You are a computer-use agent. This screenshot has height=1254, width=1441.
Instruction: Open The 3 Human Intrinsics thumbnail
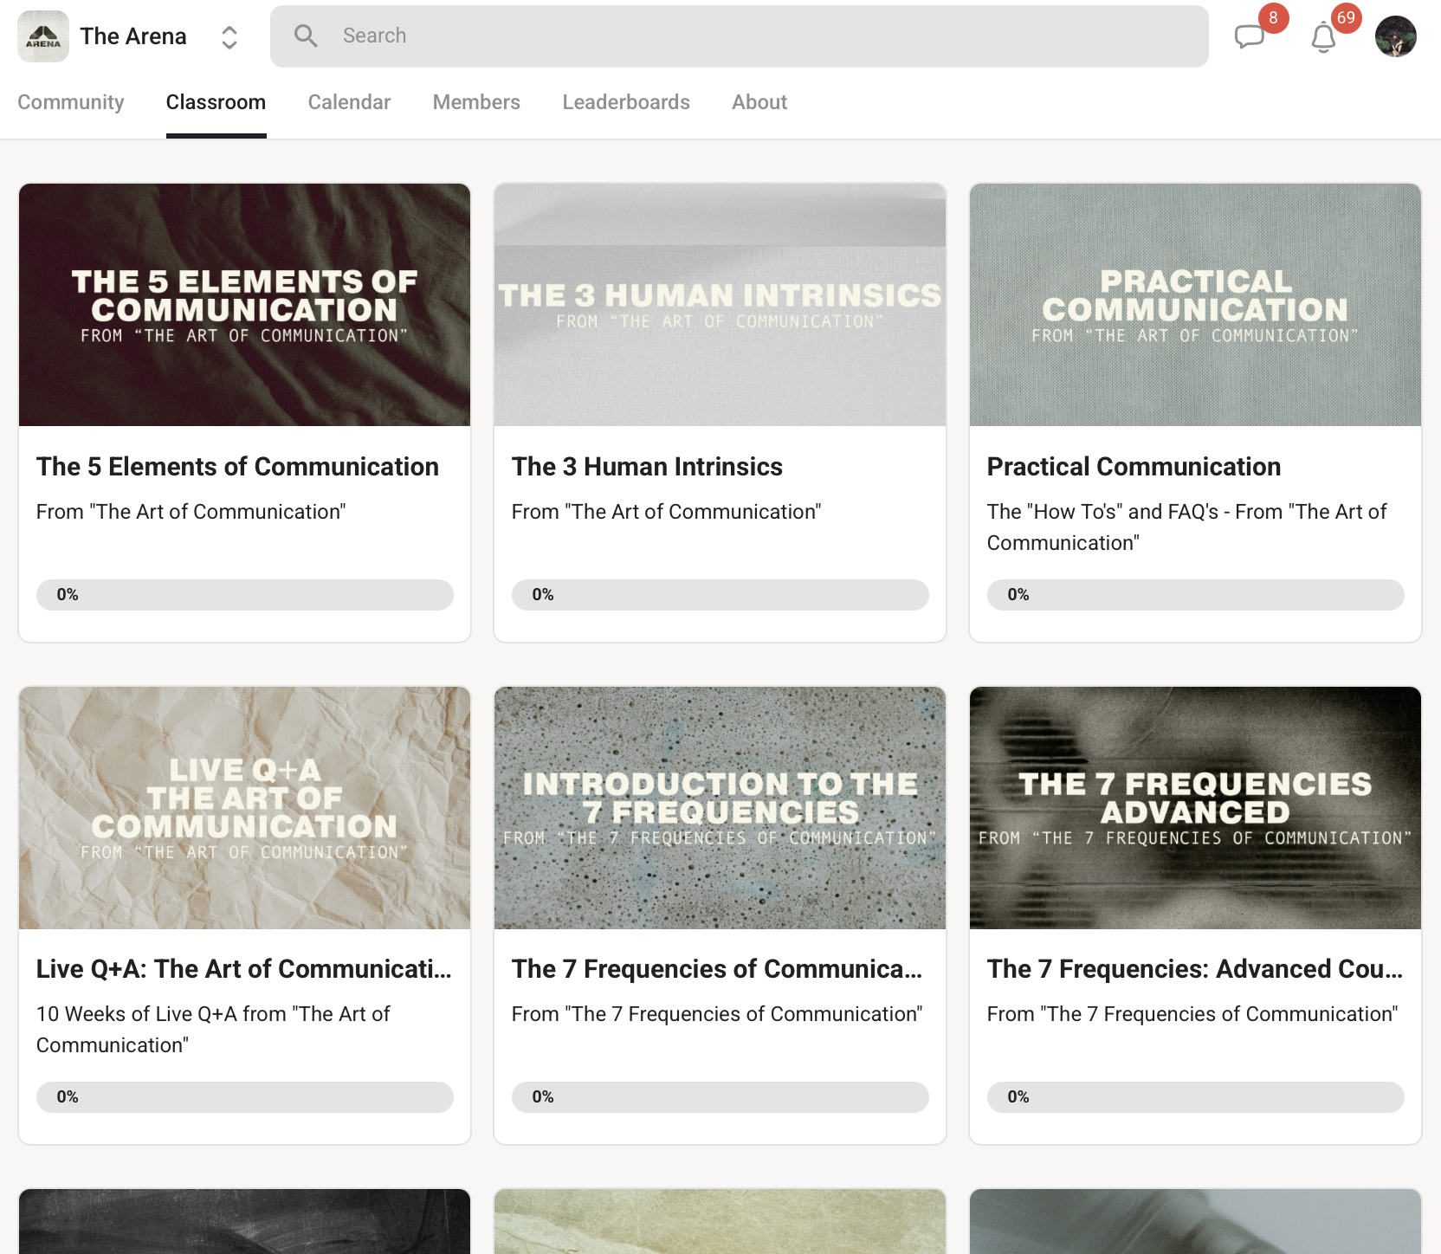(x=720, y=305)
